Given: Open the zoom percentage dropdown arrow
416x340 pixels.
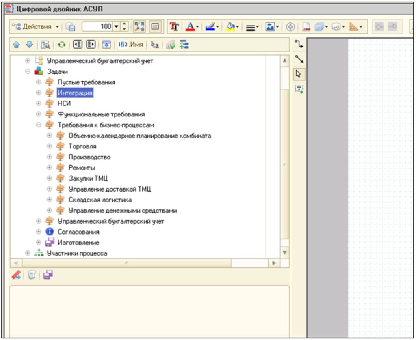Looking at the screenshot, I should point(117,27).
